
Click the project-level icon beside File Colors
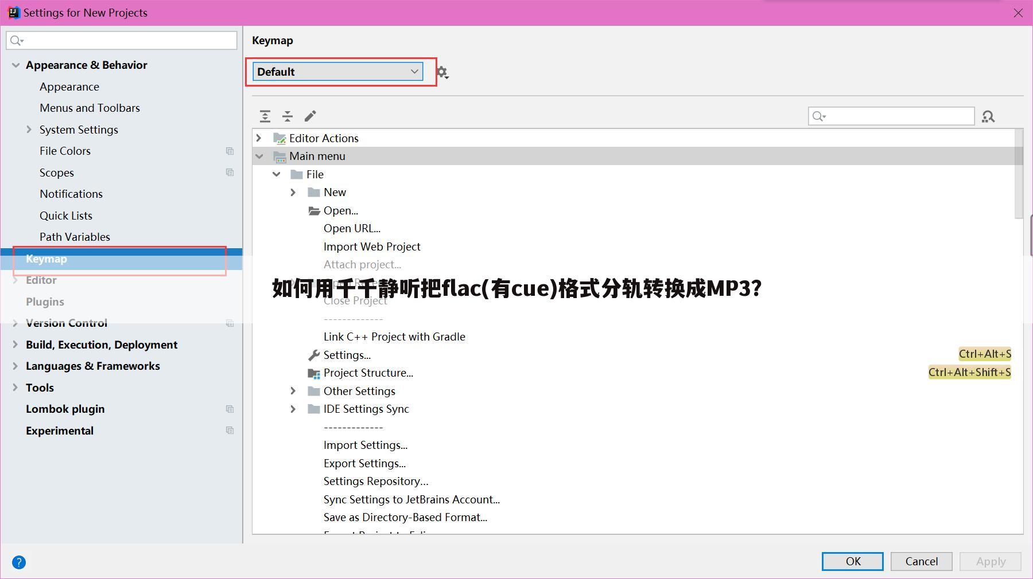[x=230, y=151]
